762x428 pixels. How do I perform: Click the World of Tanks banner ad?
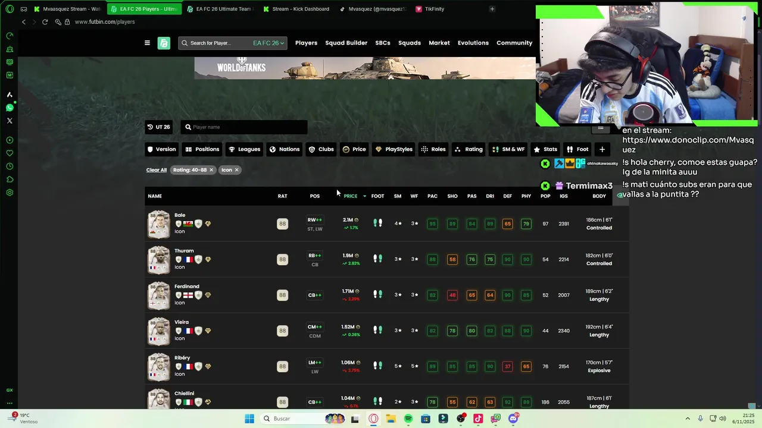click(365, 68)
